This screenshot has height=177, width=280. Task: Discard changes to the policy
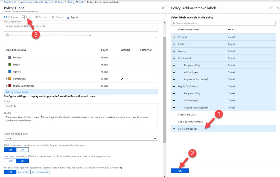coord(41,17)
